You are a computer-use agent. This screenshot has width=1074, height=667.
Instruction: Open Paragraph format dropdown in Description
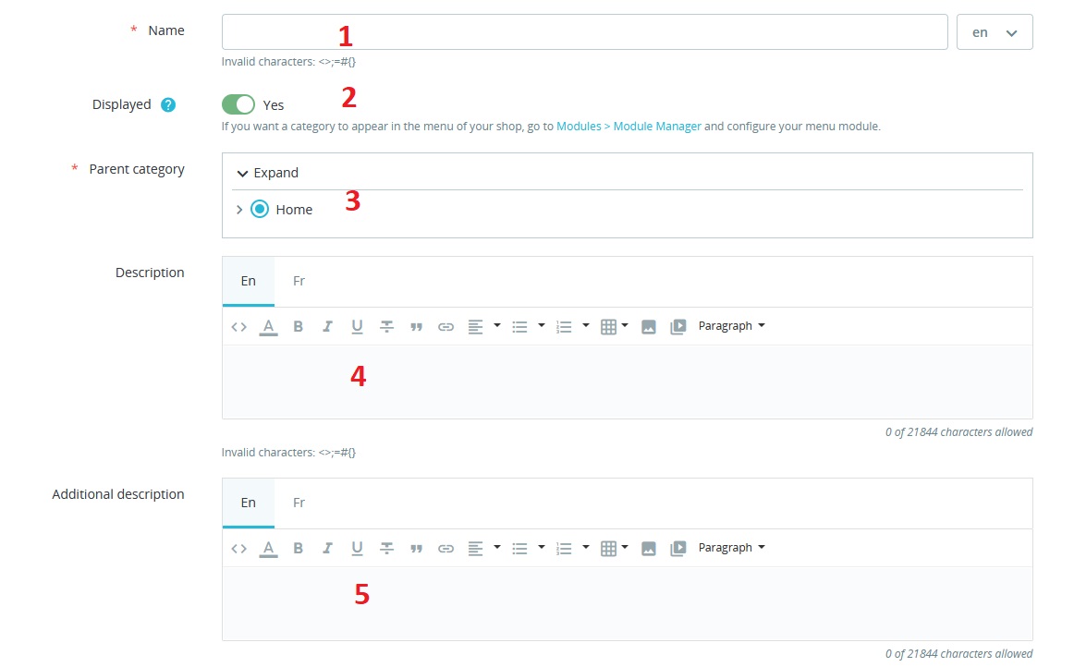click(x=731, y=326)
